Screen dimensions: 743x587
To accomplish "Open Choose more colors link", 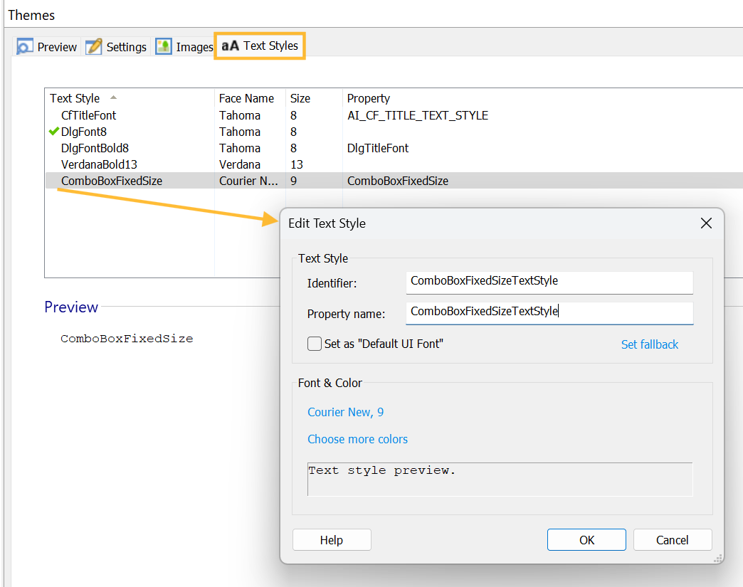I will [357, 439].
